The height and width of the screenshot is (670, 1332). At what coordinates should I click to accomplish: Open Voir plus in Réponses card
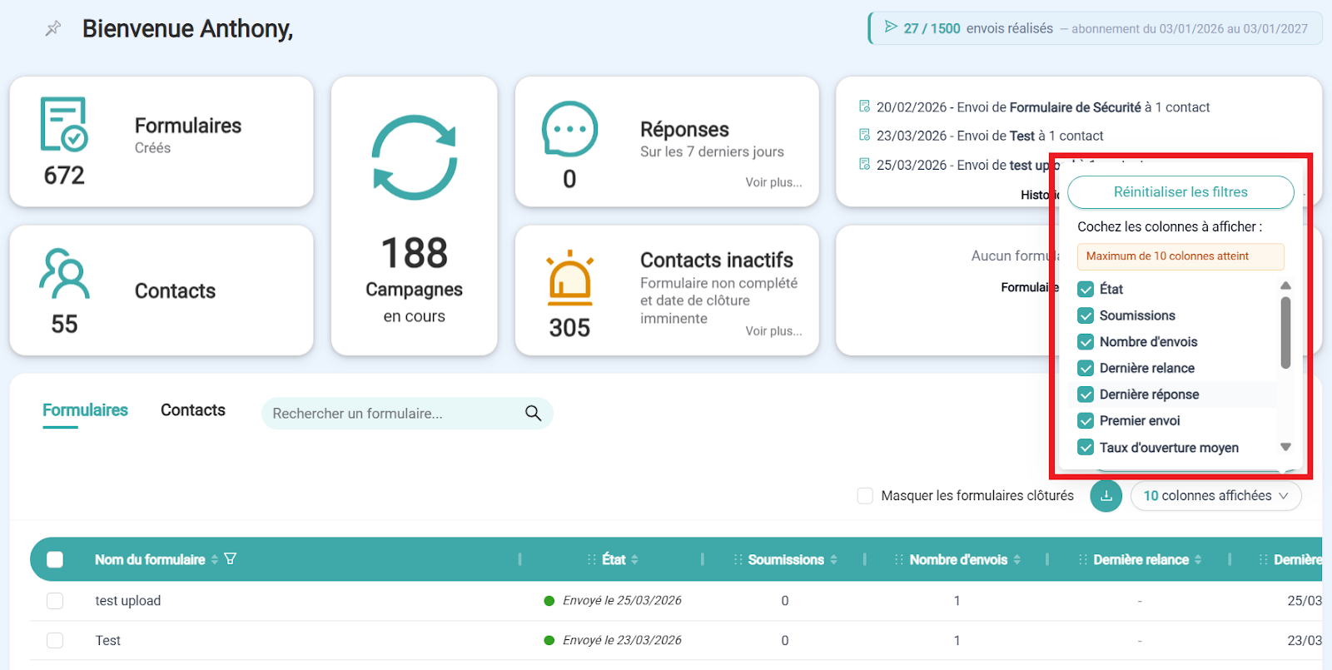click(773, 182)
